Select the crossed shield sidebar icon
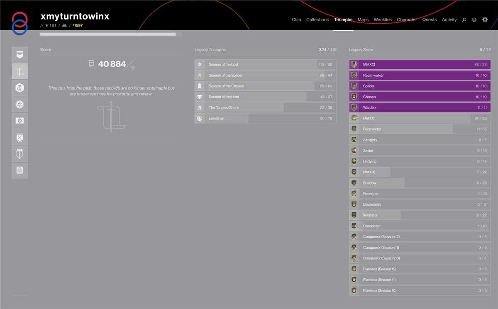 point(20,137)
